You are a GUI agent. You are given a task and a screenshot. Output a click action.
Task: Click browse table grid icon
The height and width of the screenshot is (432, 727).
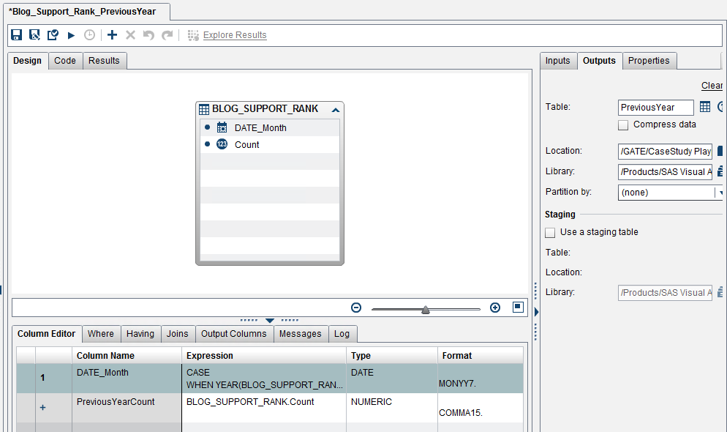pyautogui.click(x=705, y=107)
